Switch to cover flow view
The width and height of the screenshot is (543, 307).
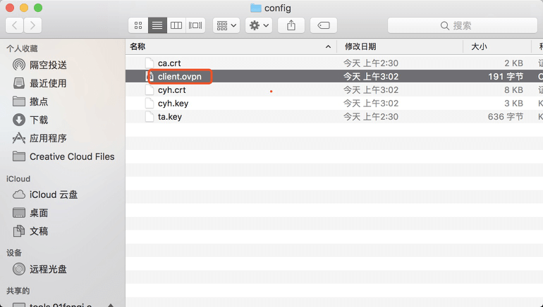195,25
